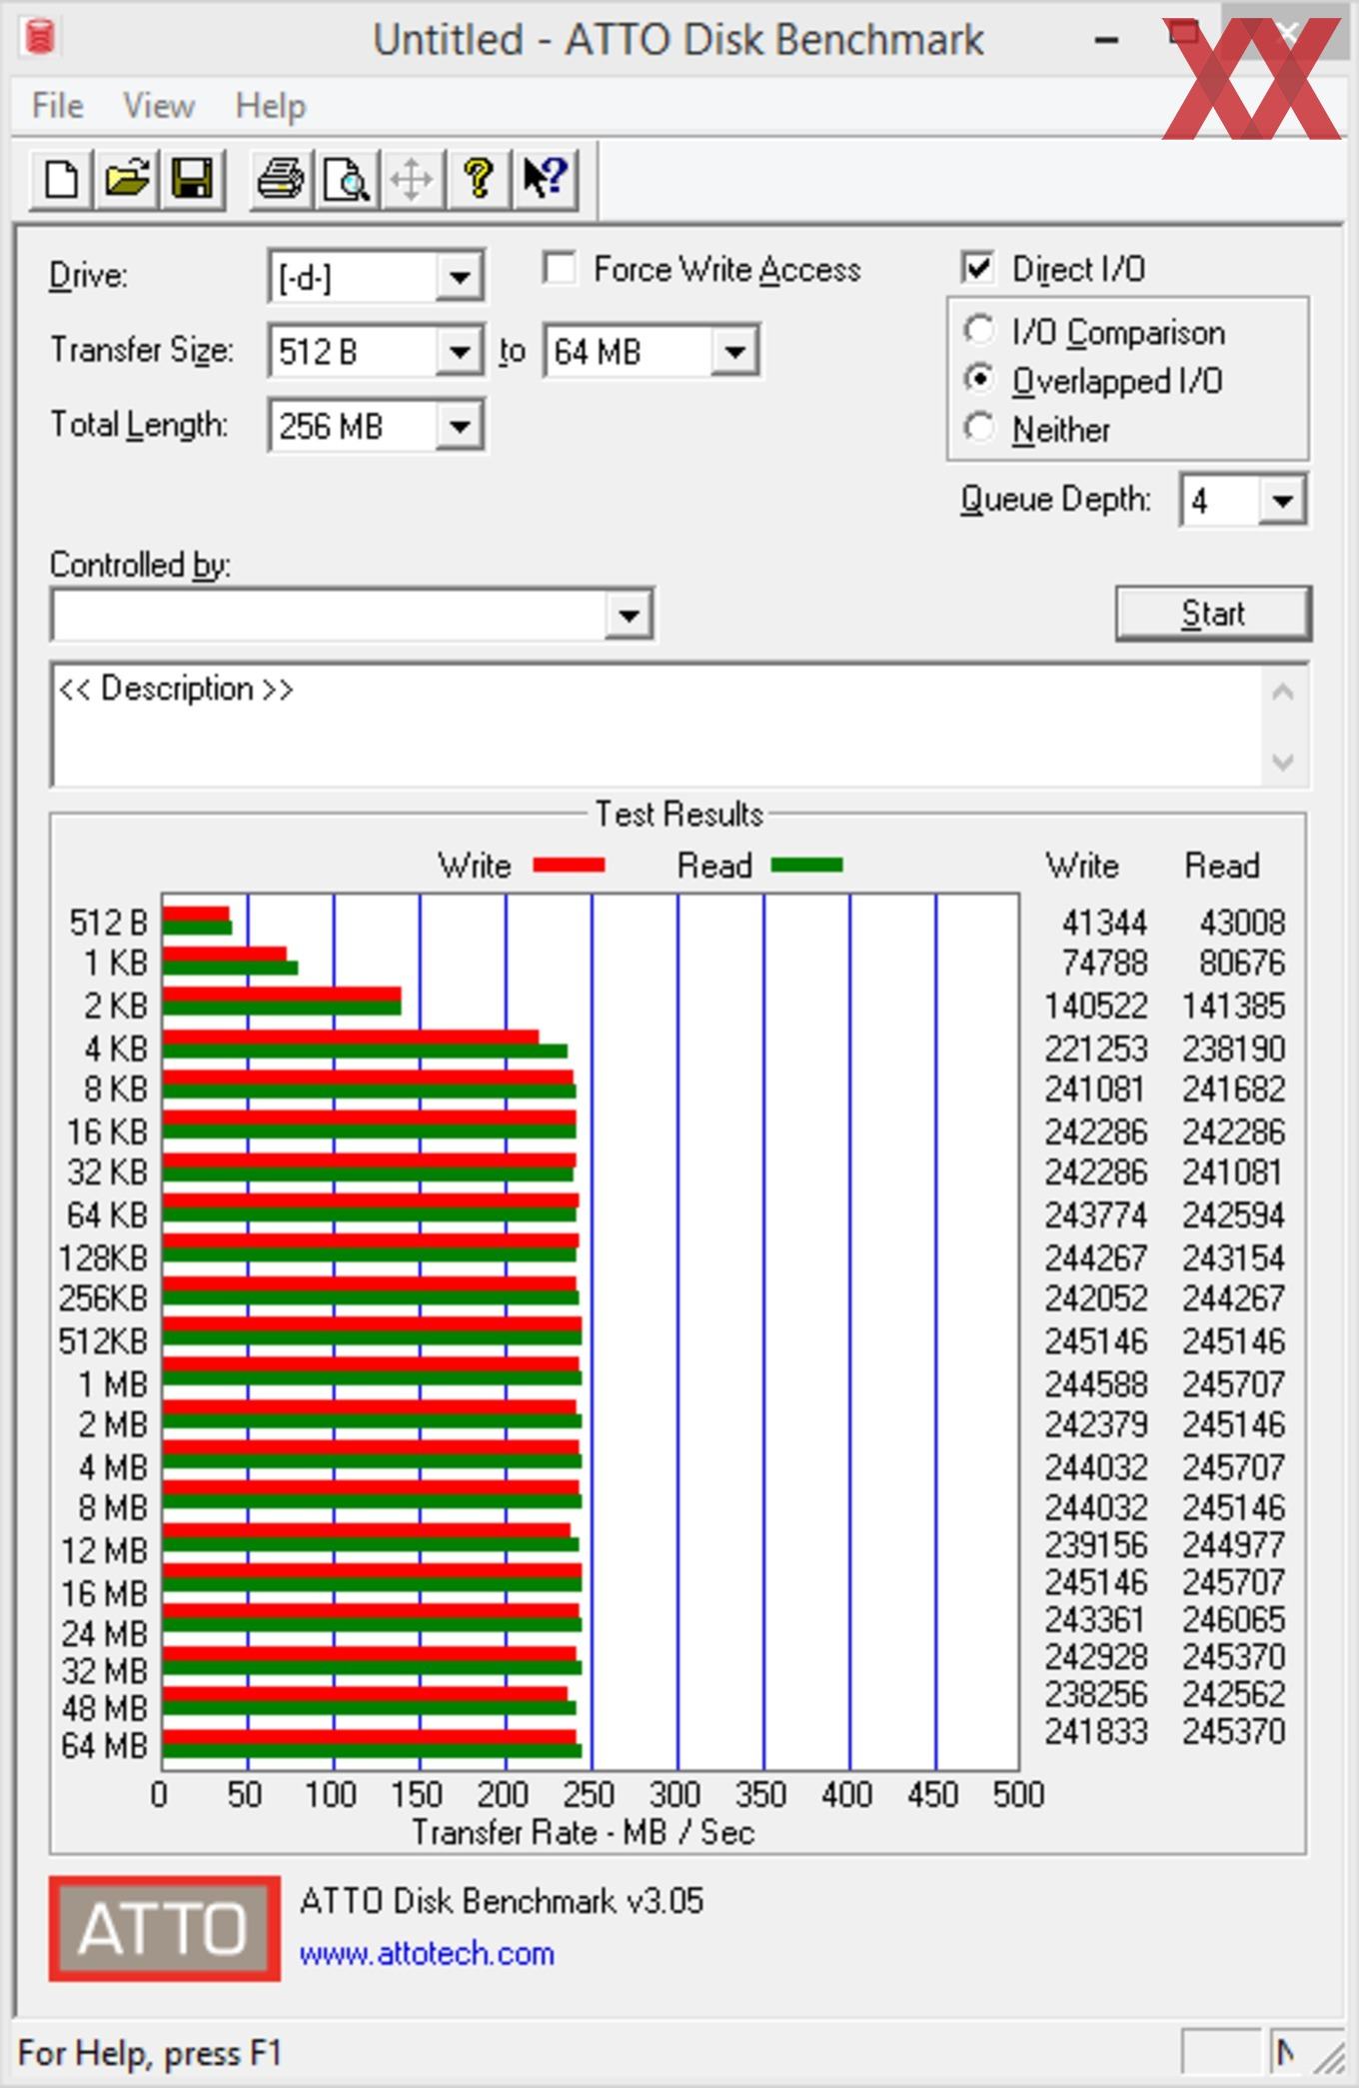
Task: Open the www.attotech.com link
Action: [x=427, y=1953]
